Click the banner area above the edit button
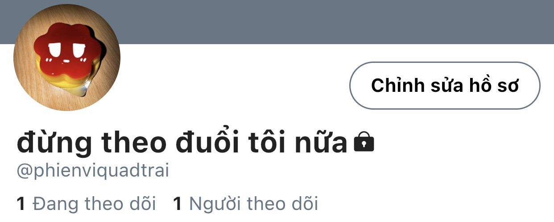The image size is (554, 222). (x=445, y=22)
